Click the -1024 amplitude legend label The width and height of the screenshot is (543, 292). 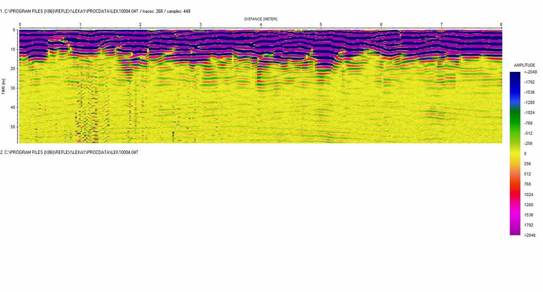530,113
